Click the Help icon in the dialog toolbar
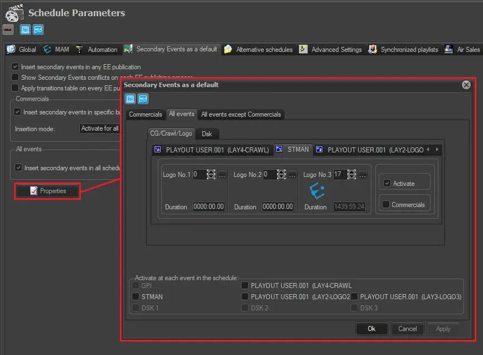Screen dimensions: 483x355 pyautogui.click(x=143, y=99)
